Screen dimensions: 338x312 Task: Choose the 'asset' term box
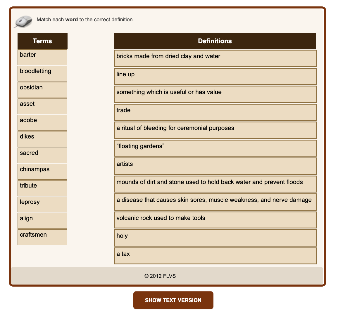coord(42,106)
